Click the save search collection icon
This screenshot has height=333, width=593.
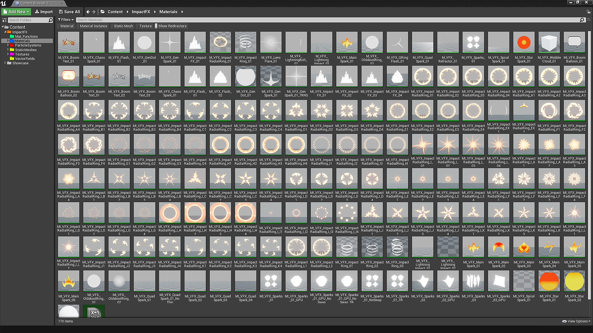(x=589, y=20)
